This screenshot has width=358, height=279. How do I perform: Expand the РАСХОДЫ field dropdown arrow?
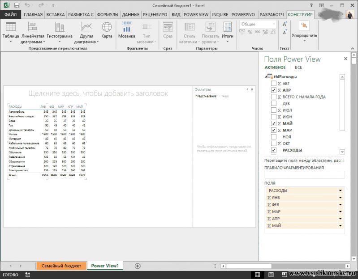coord(340,190)
